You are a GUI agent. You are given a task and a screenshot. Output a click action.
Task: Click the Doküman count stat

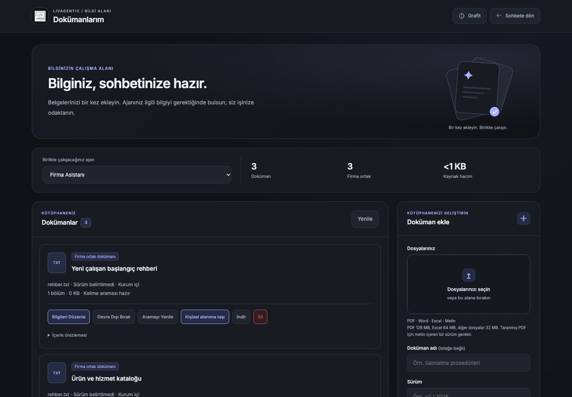point(261,171)
